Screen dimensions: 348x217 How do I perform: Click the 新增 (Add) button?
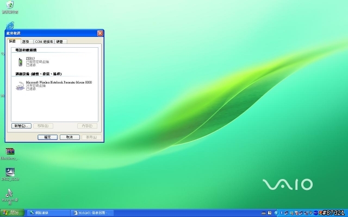21,126
